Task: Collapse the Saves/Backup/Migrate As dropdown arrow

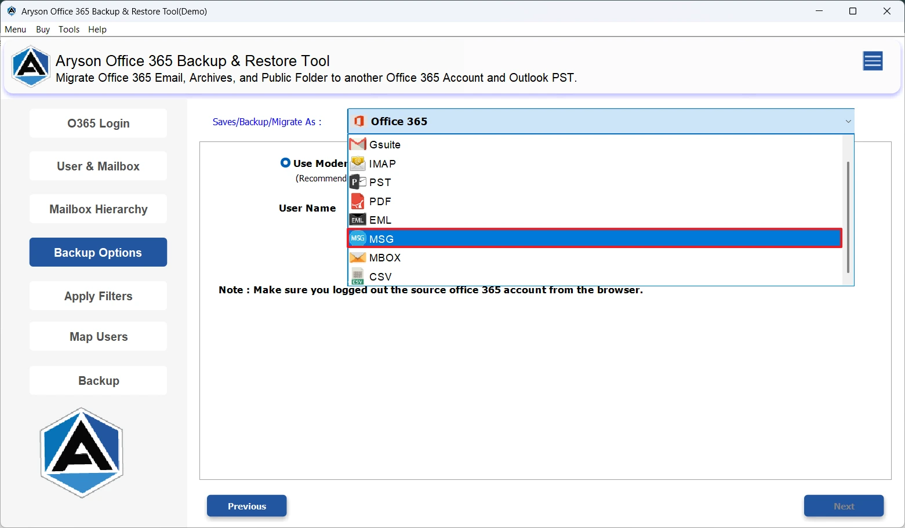Action: pos(848,121)
